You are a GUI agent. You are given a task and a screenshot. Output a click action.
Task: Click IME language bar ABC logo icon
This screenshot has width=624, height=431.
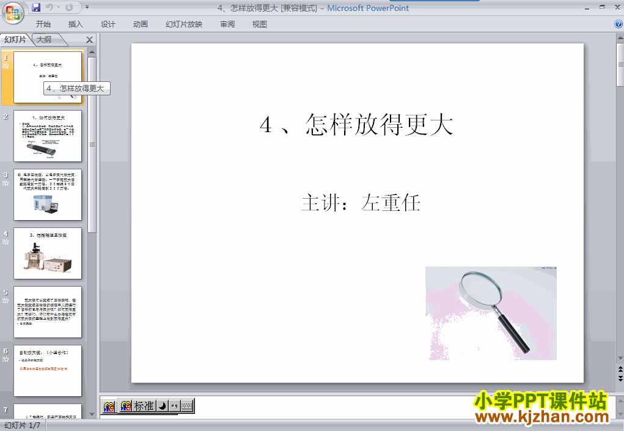pyautogui.click(x=126, y=406)
